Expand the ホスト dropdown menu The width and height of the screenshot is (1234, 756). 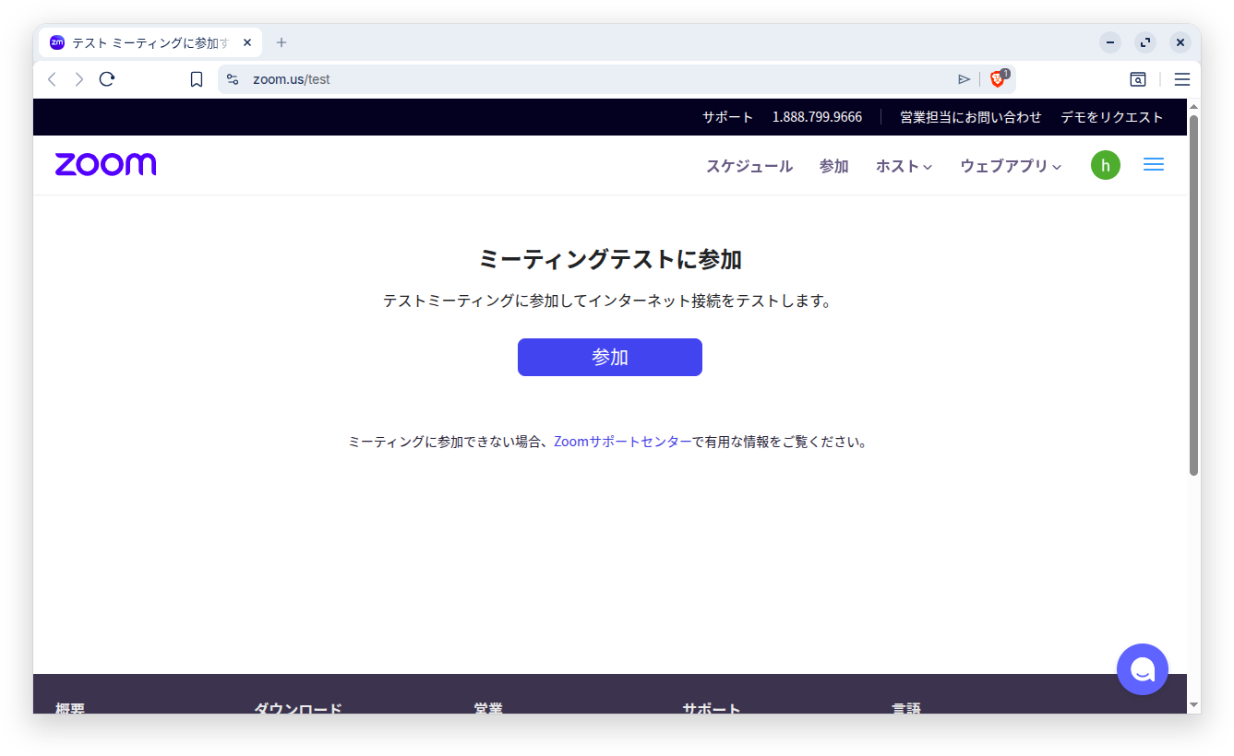[x=904, y=166]
